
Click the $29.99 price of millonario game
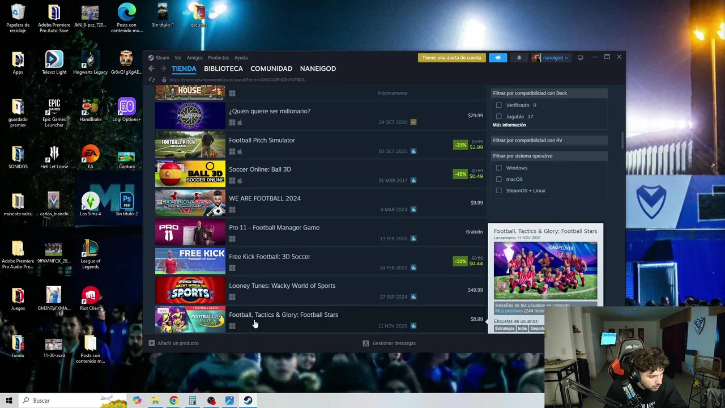(x=475, y=116)
